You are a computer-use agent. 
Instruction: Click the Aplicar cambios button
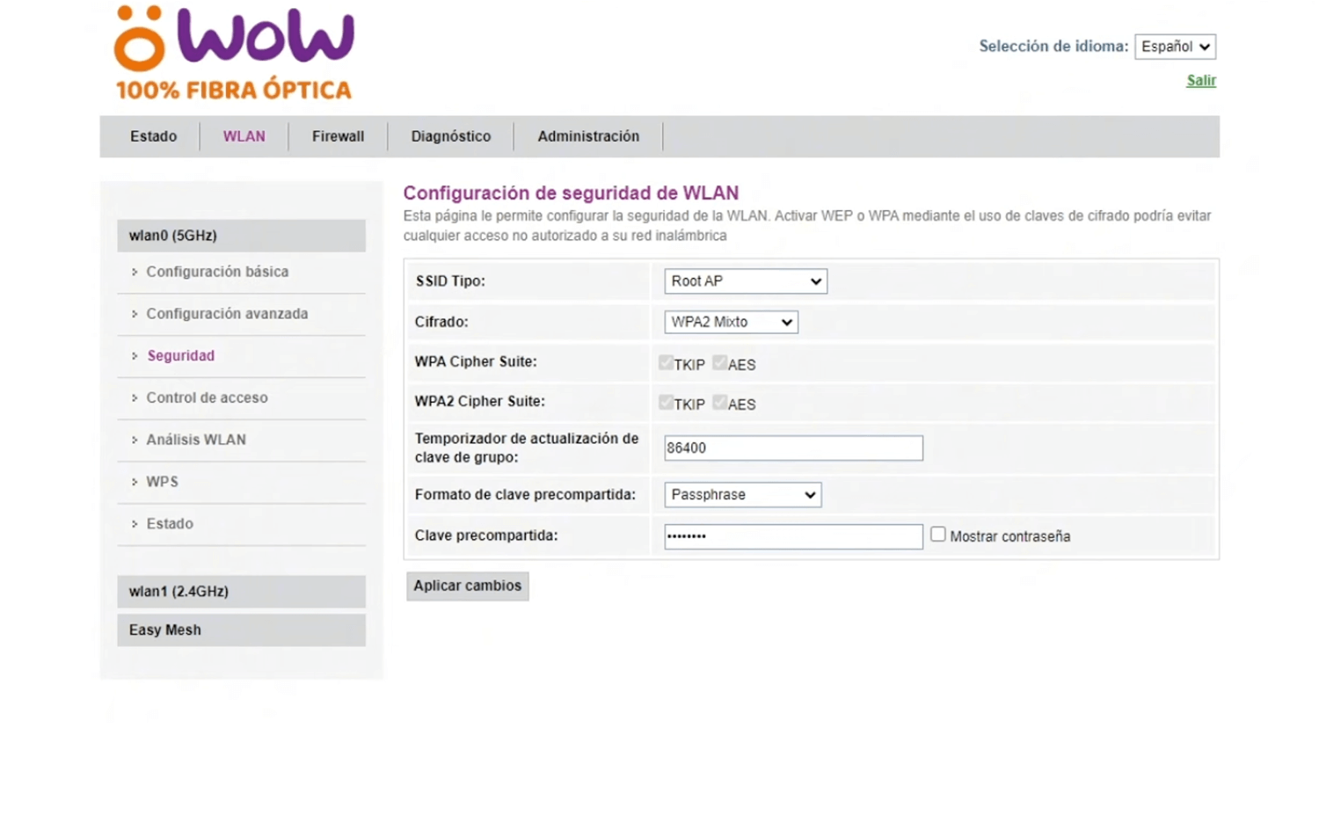[467, 586]
